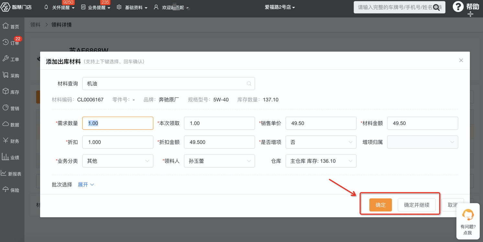Viewport: 483px width, 242px height.
Task: Click the 折扣 input showing 1.000
Action: tap(118, 142)
